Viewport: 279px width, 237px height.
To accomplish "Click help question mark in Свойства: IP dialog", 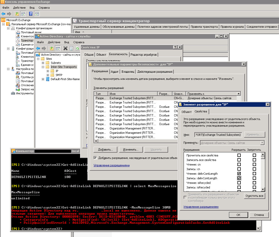I will coord(175,47).
